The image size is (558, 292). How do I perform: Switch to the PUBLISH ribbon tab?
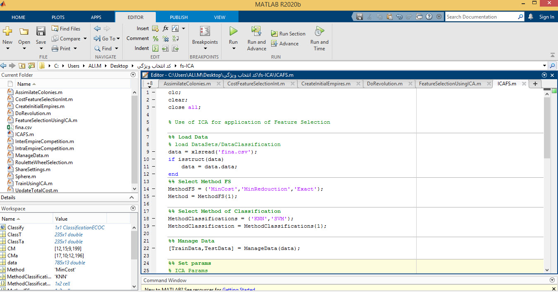pos(179,17)
